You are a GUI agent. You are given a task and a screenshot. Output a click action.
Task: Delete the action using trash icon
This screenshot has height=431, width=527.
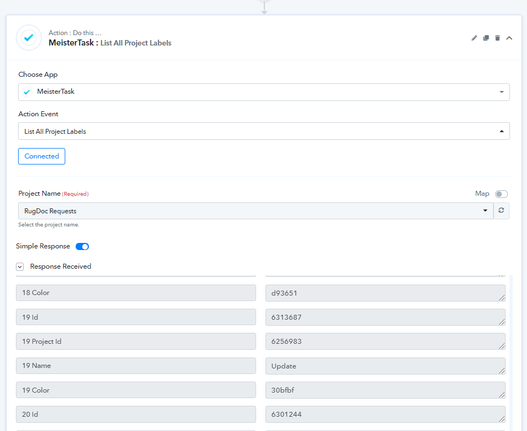[x=497, y=38]
